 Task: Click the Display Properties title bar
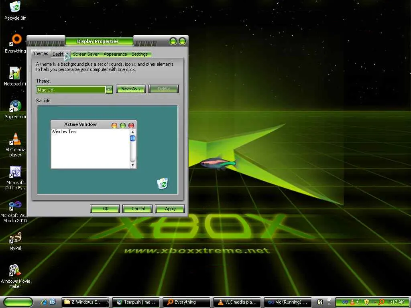pyautogui.click(x=99, y=41)
